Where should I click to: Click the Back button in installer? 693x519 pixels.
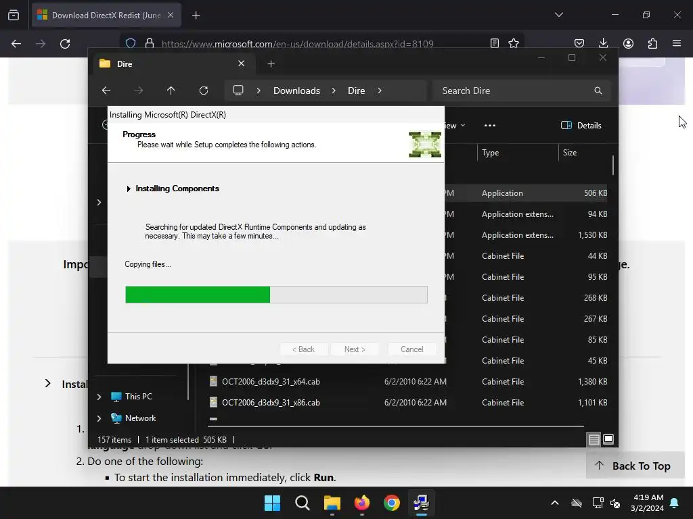303,349
